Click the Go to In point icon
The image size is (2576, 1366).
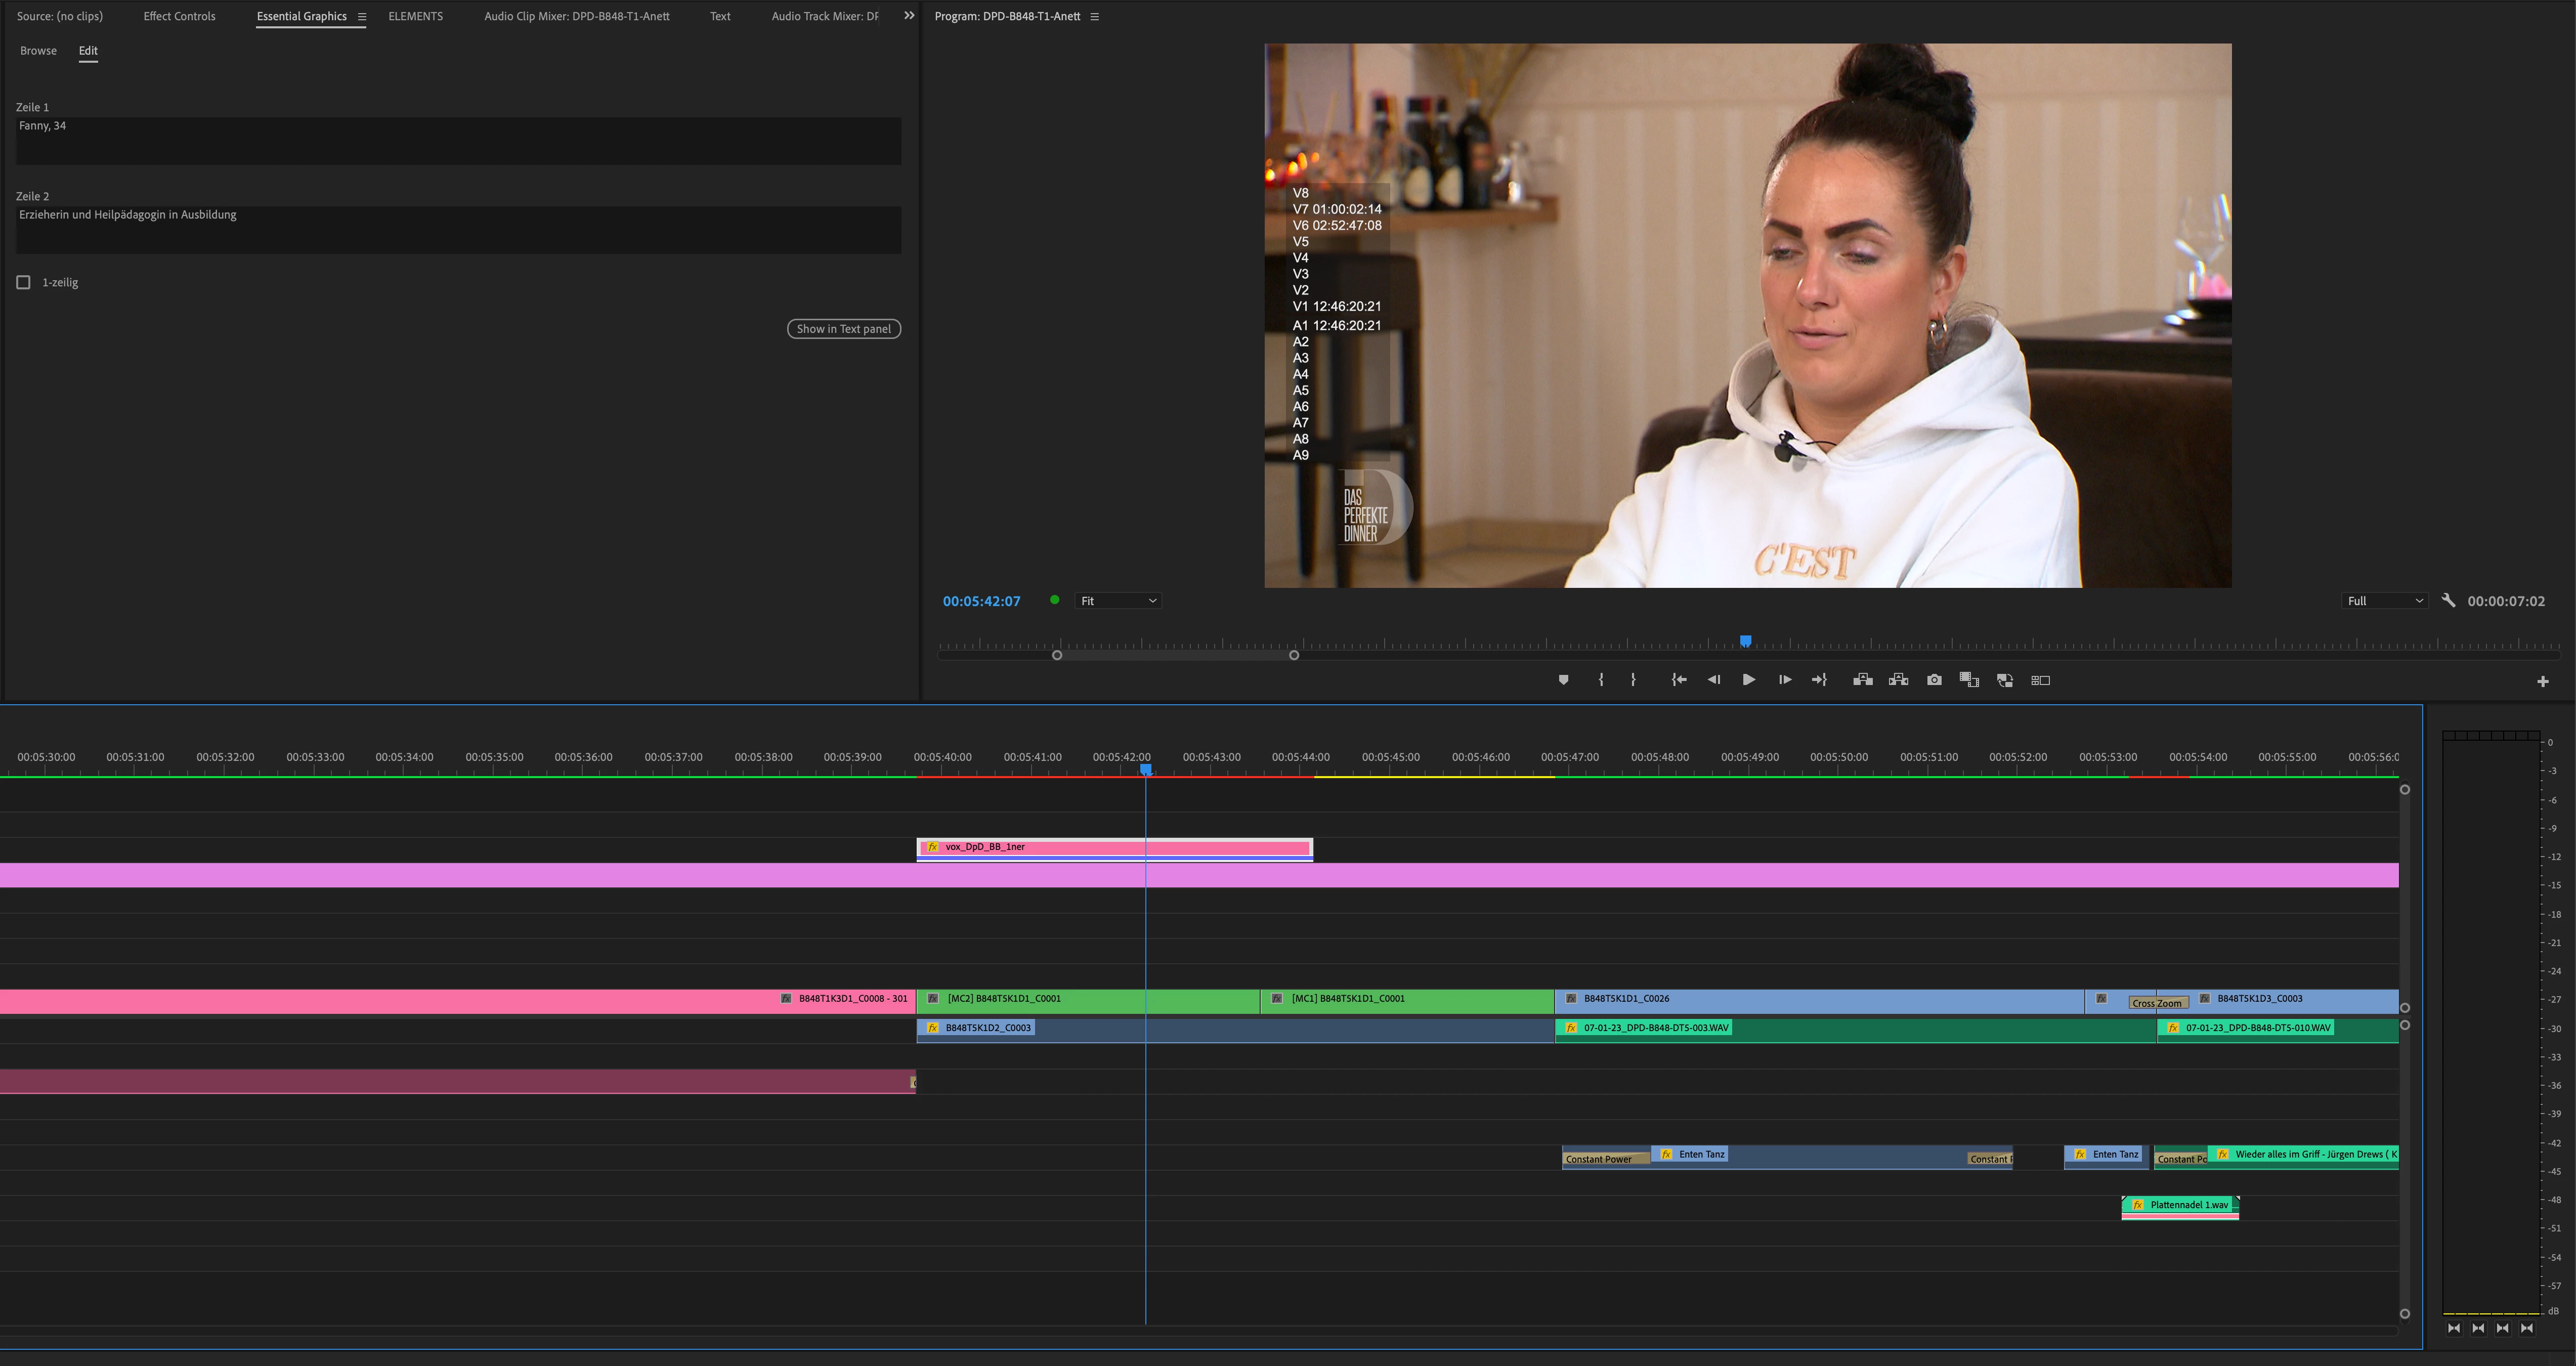(1679, 680)
